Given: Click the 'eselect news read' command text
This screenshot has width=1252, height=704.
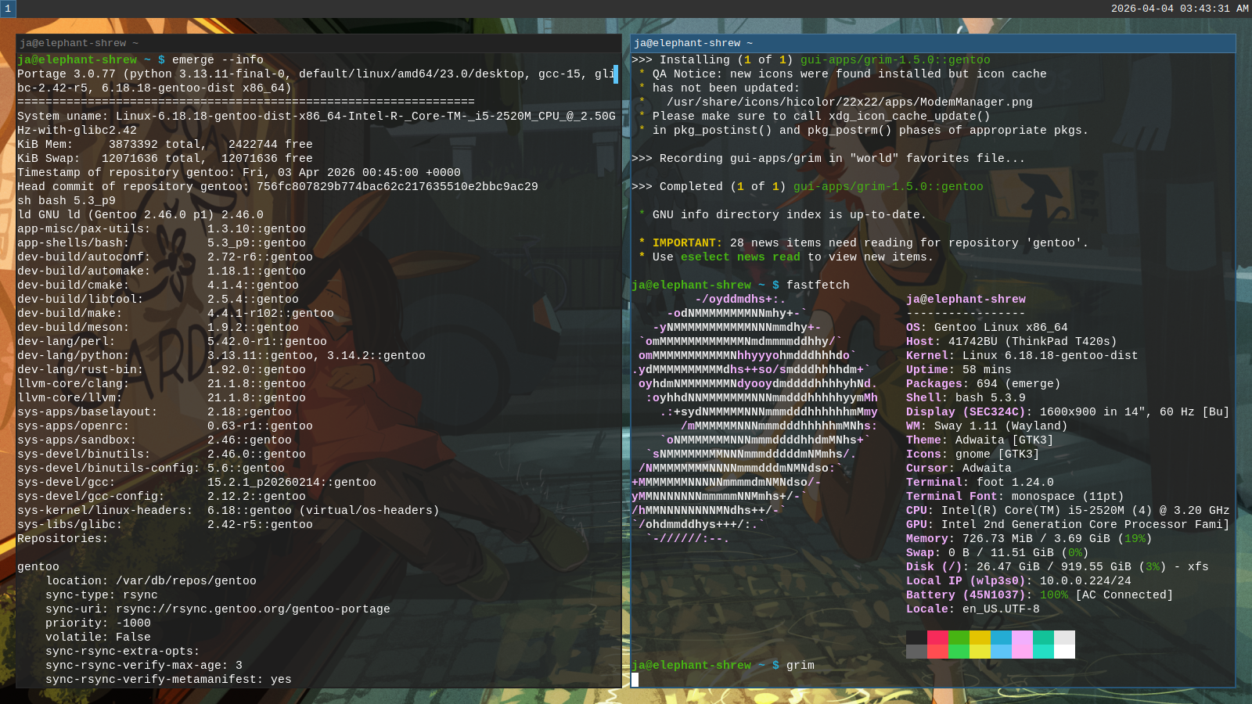Looking at the screenshot, I should (740, 257).
